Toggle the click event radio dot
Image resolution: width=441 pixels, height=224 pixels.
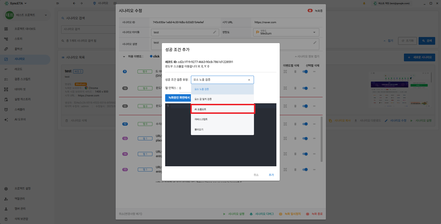(151, 56)
